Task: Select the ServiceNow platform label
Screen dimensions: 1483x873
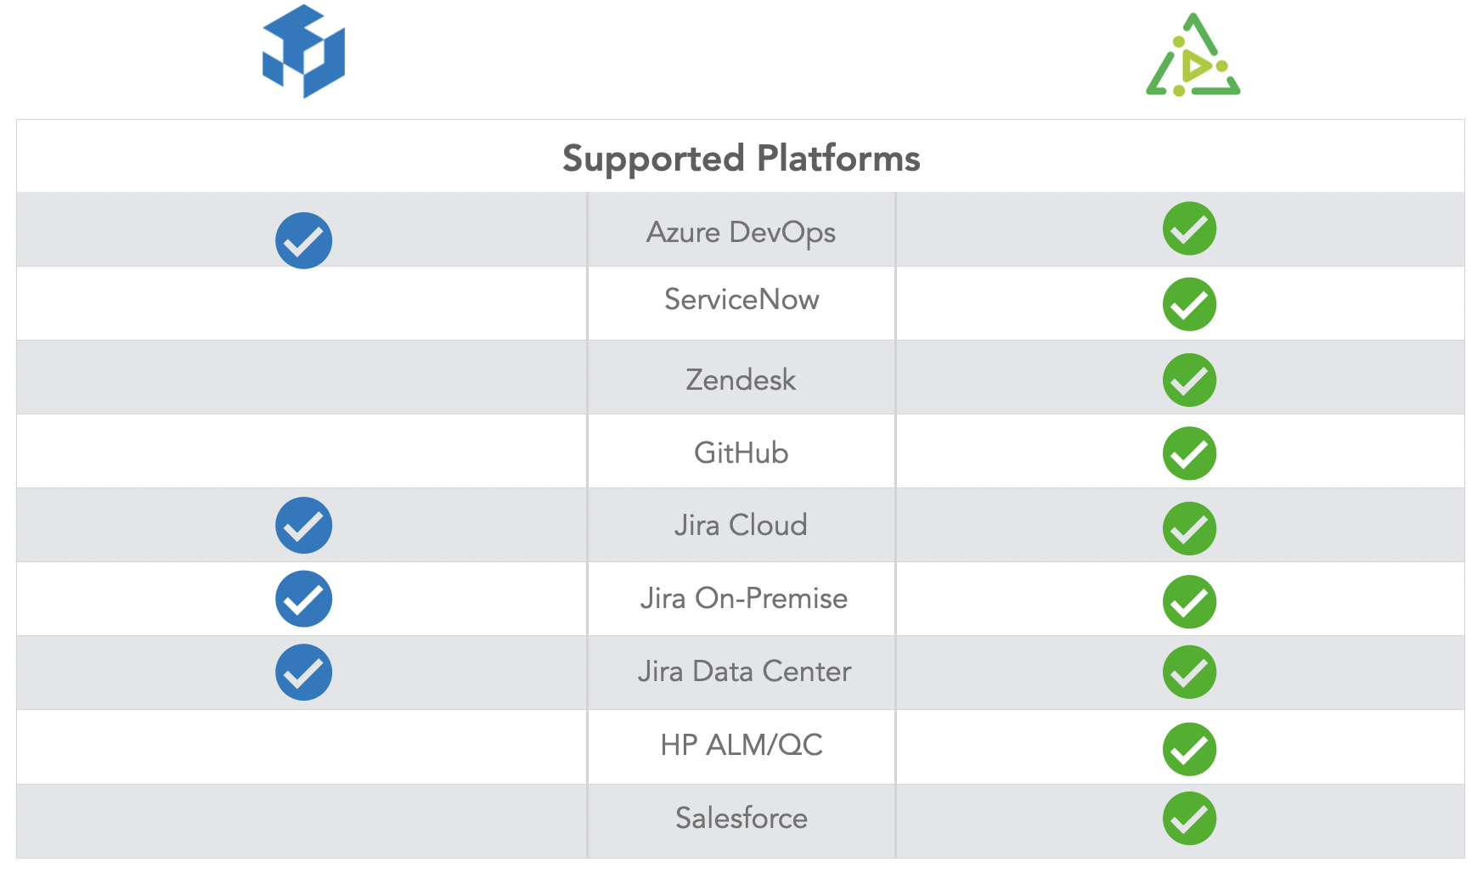Action: coord(741,299)
